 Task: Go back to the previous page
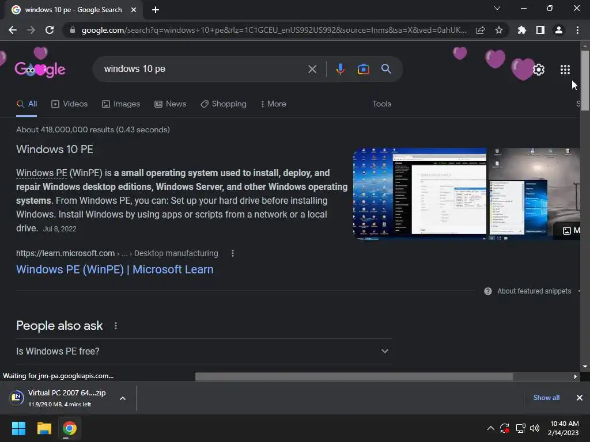pos(13,30)
